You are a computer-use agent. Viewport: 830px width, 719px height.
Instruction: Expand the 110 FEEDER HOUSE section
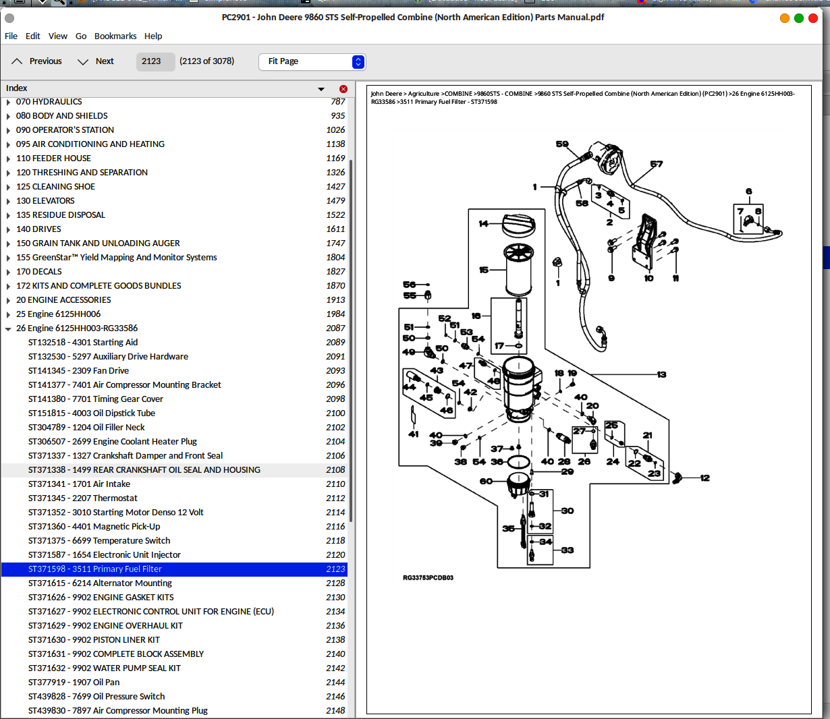[x=8, y=159]
